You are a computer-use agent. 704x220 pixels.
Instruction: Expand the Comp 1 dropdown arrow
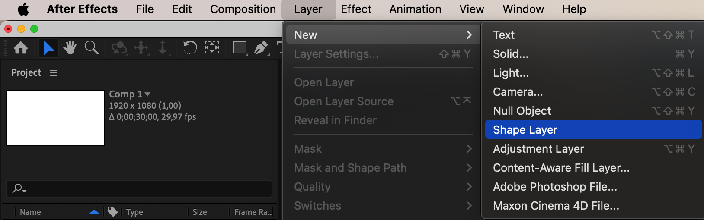(x=147, y=94)
